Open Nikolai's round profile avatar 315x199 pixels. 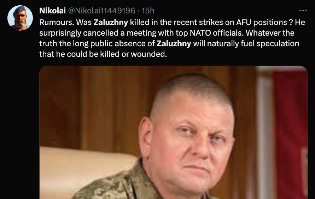coord(20,18)
